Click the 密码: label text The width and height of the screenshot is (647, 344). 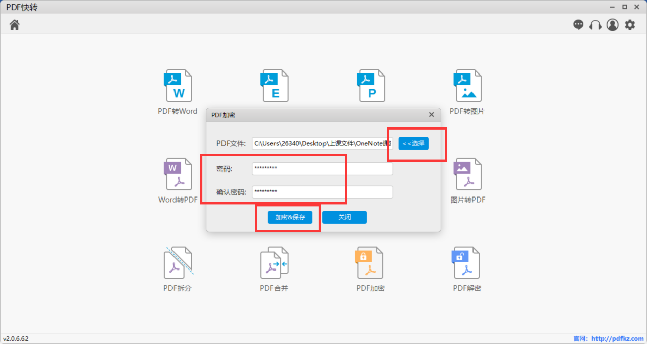224,169
